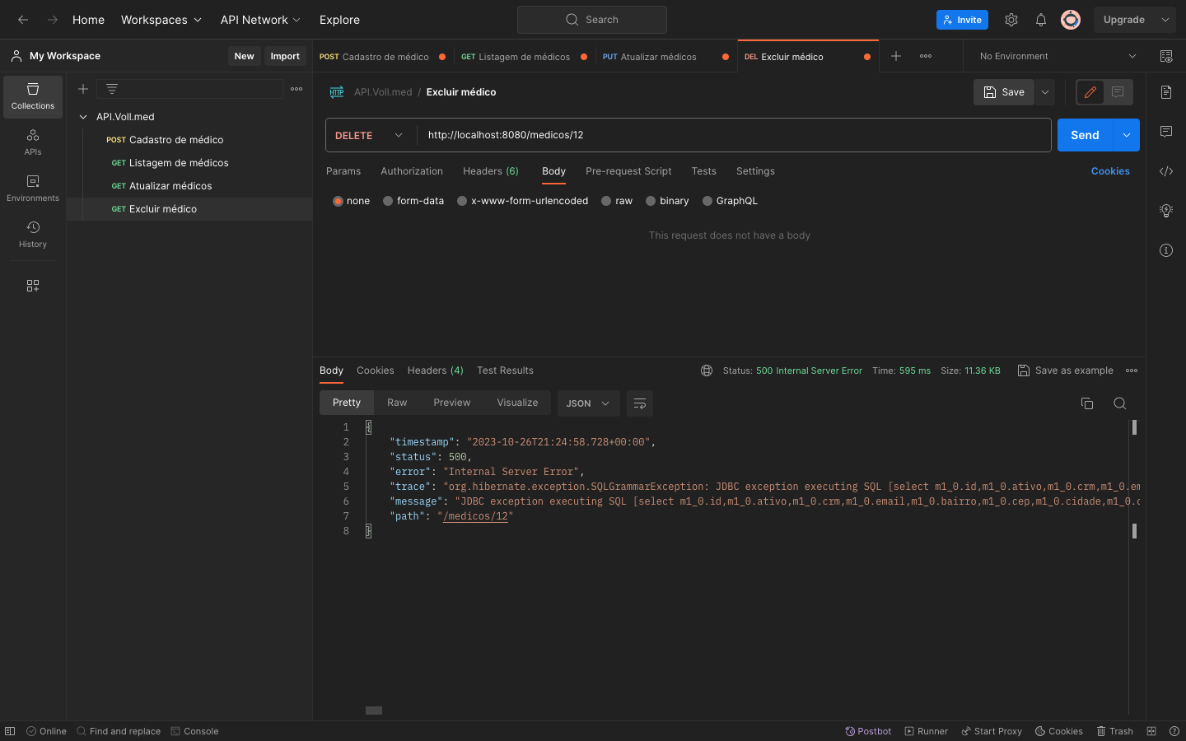Go back with the left arrow icon

click(23, 20)
